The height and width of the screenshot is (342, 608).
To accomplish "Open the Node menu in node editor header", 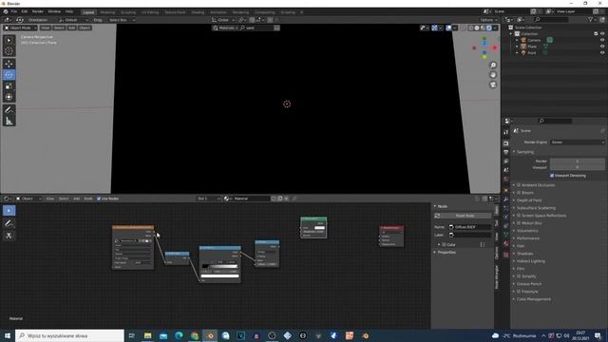I will (x=88, y=199).
